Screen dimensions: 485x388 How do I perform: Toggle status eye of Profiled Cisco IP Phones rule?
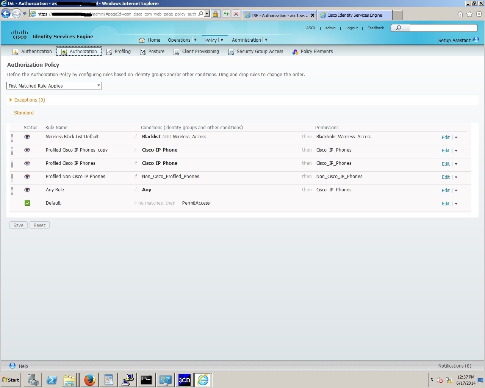point(27,163)
